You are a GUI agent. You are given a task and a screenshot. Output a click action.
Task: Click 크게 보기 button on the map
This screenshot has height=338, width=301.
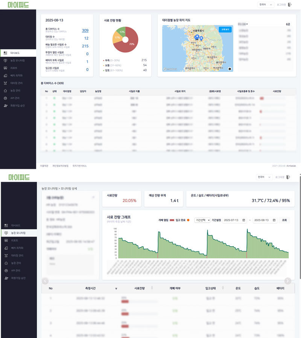225,29
